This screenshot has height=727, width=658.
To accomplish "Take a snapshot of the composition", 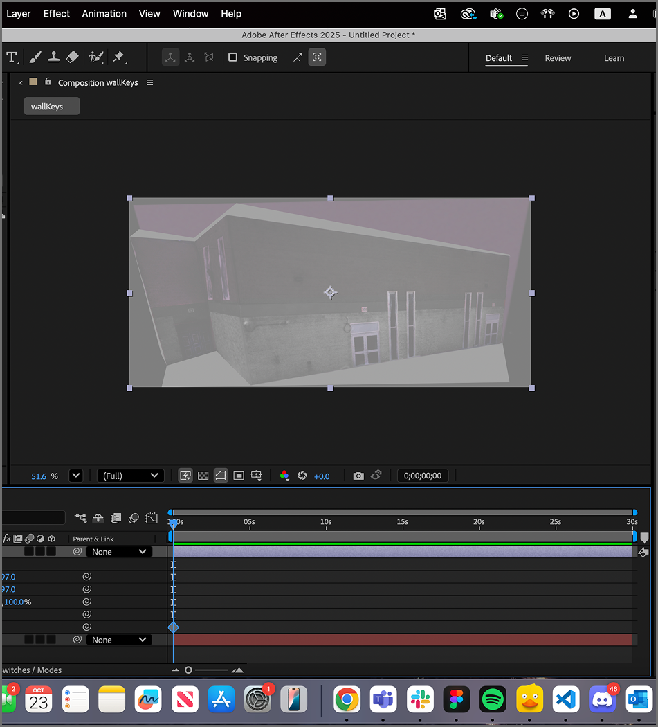I will click(x=358, y=476).
